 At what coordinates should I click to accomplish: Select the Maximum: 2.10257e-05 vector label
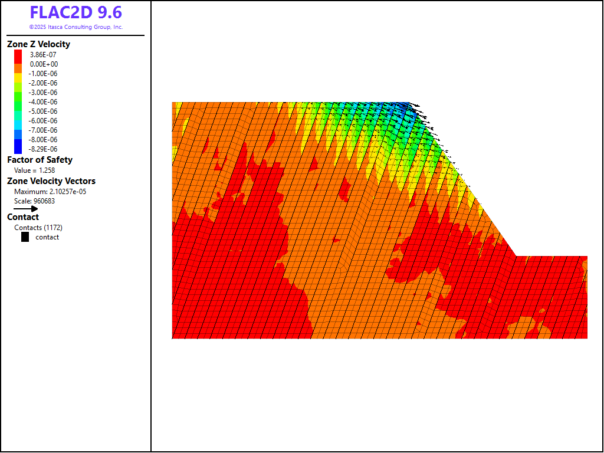(x=50, y=192)
